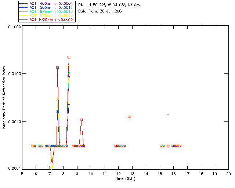Click the x-axis tick label 20
Image resolution: width=235 pixels, height=188 pixels.
point(228,174)
